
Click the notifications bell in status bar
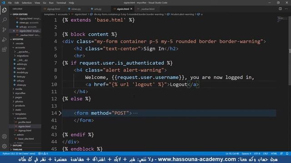tap(287, 153)
